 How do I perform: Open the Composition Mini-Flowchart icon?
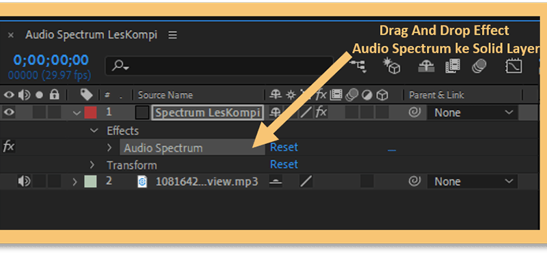[x=358, y=66]
